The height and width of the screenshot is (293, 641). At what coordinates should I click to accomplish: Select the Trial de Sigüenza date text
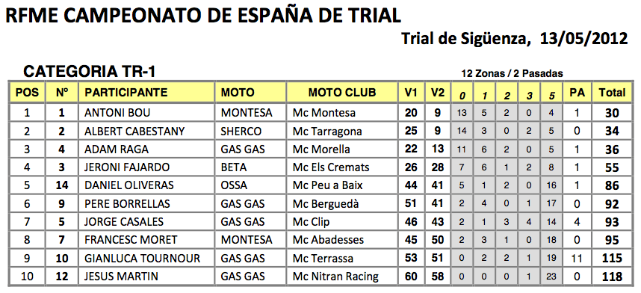[x=514, y=39]
